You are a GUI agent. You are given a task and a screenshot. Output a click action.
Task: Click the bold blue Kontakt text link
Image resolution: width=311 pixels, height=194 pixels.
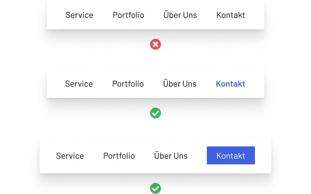point(230,84)
